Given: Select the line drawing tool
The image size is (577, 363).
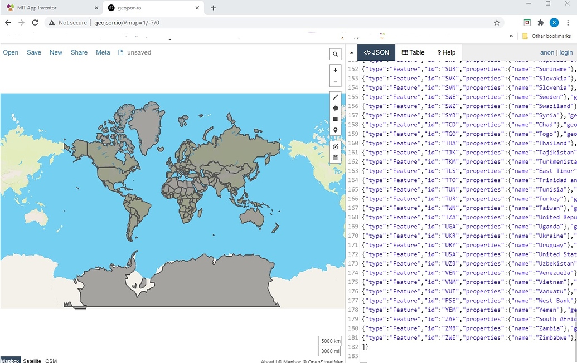Looking at the screenshot, I should [335, 97].
